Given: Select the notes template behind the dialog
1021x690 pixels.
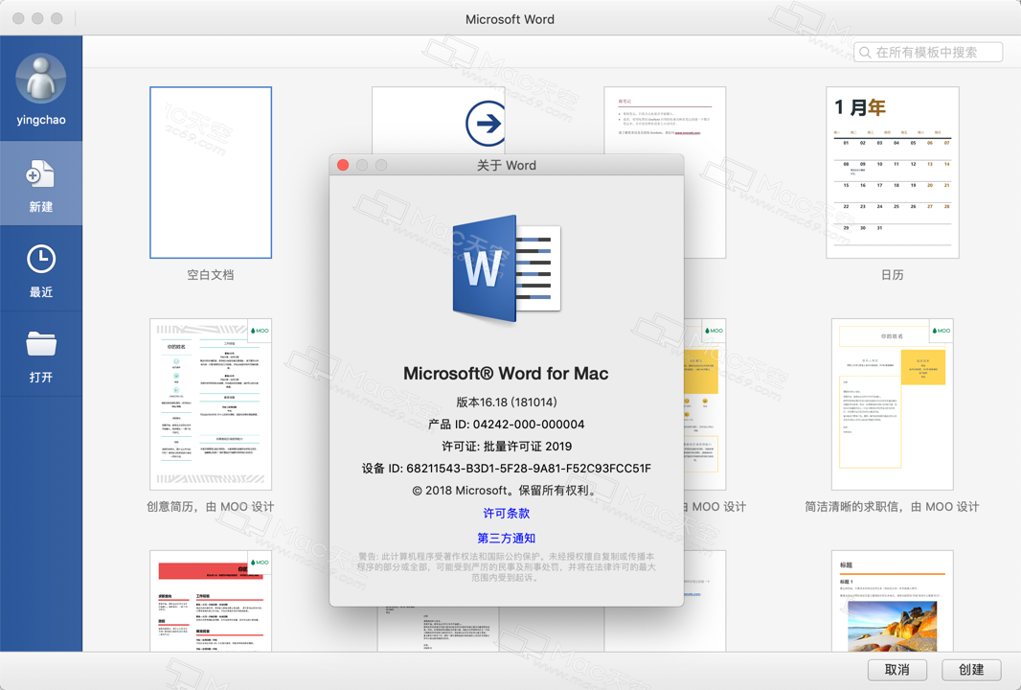Looking at the screenshot, I should click(665, 121).
